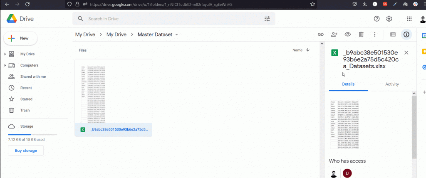Open the Support help icon

pyautogui.click(x=377, y=19)
